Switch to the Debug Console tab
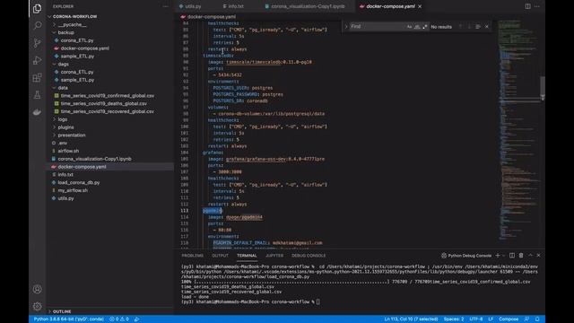The image size is (574, 323). [309, 255]
